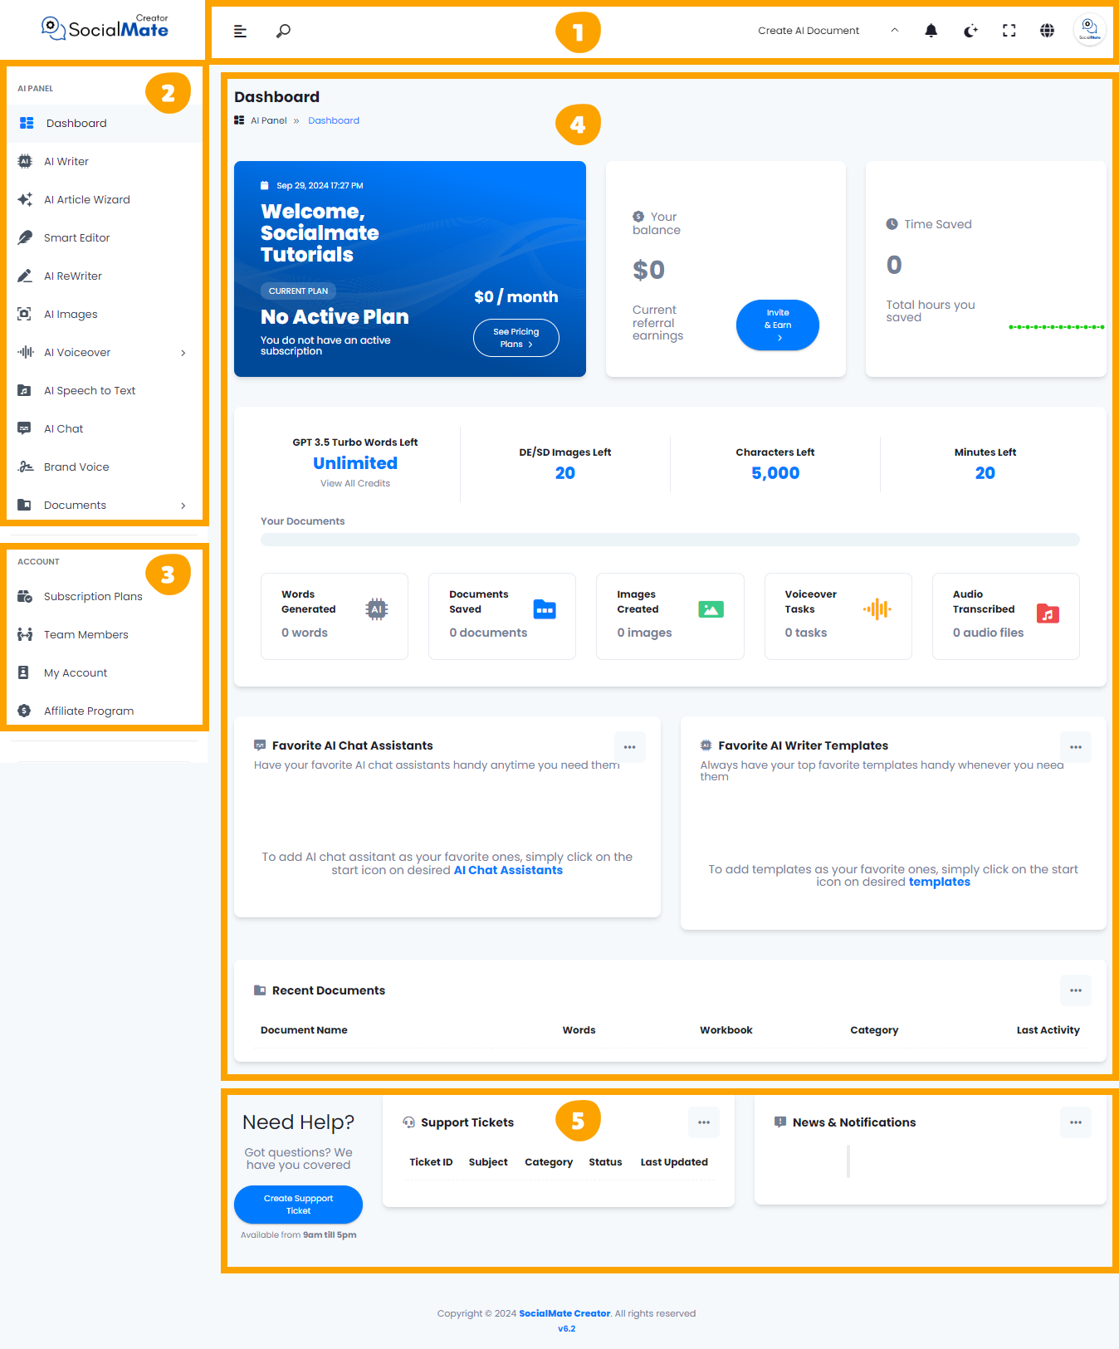Screen dimensions: 1119x1349
Task: Click the v6.2 version label in footer
Action: (566, 1328)
